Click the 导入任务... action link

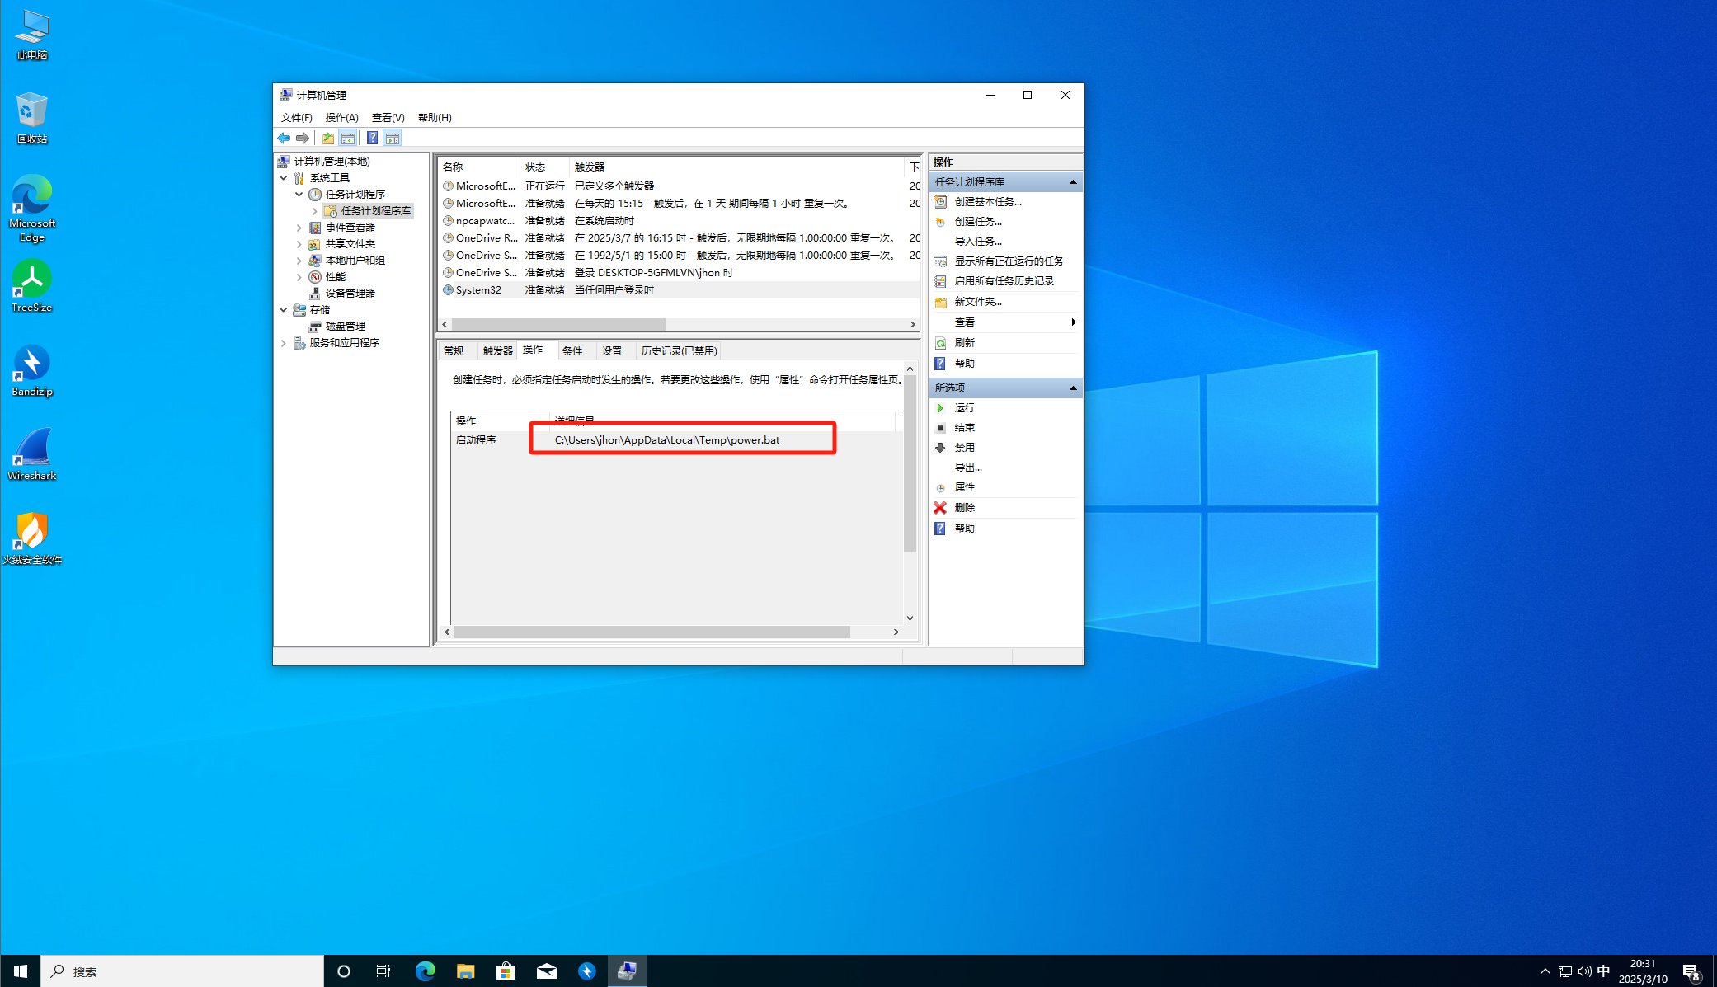pos(978,242)
